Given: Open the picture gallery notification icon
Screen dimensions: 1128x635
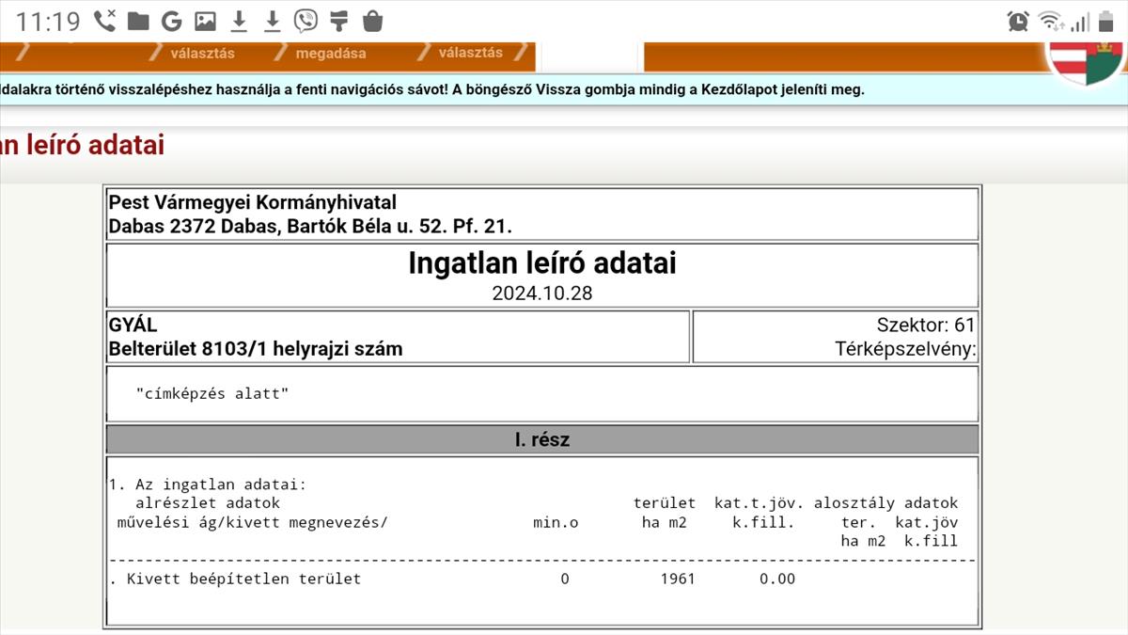Looking at the screenshot, I should (x=205, y=21).
